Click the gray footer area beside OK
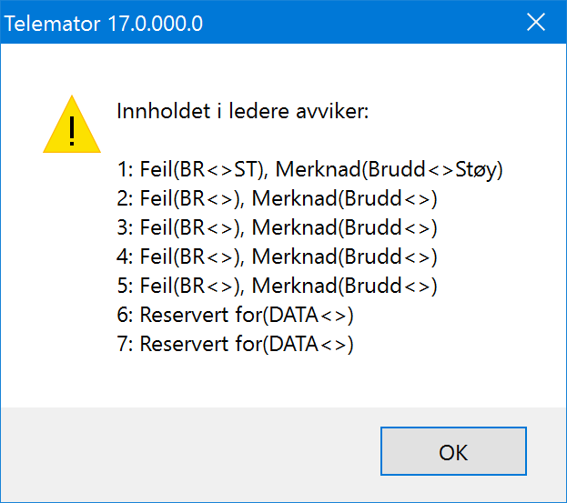The width and height of the screenshot is (567, 503). 190,455
